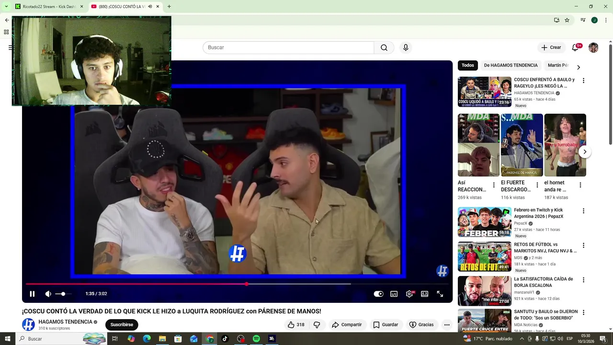Click the search magnifier button

(x=384, y=47)
